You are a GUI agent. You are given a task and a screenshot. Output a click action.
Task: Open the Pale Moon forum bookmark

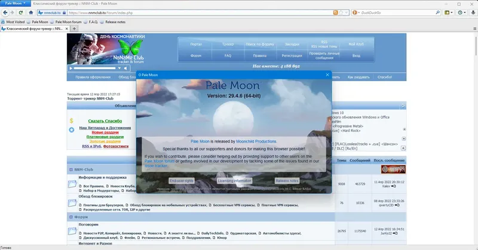tap(66, 22)
